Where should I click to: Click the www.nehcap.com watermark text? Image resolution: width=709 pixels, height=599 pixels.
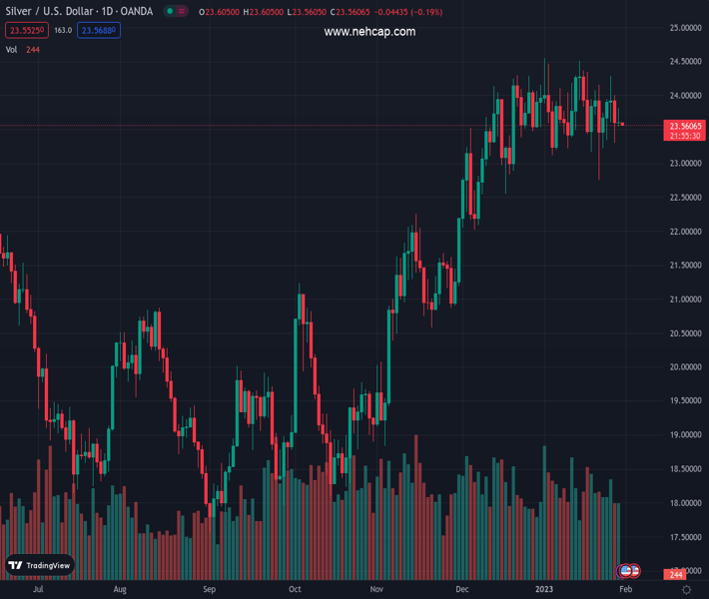[x=369, y=32]
